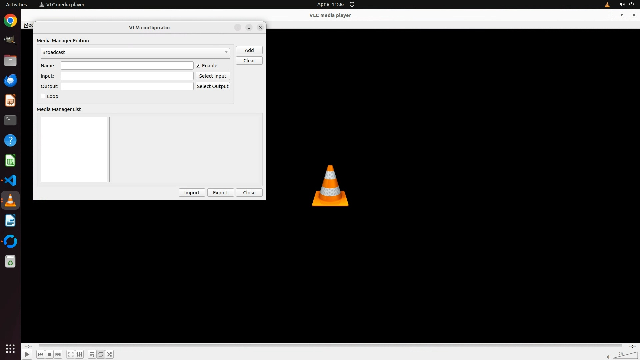Open the Media menu
This screenshot has height=360, width=640.
tap(28, 25)
